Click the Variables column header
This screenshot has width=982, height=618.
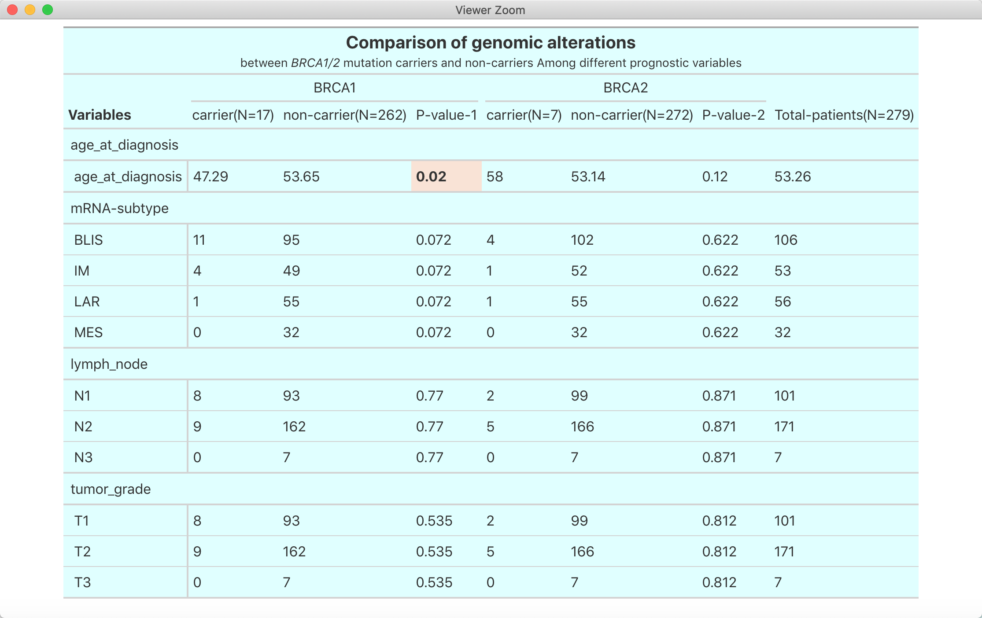(100, 115)
